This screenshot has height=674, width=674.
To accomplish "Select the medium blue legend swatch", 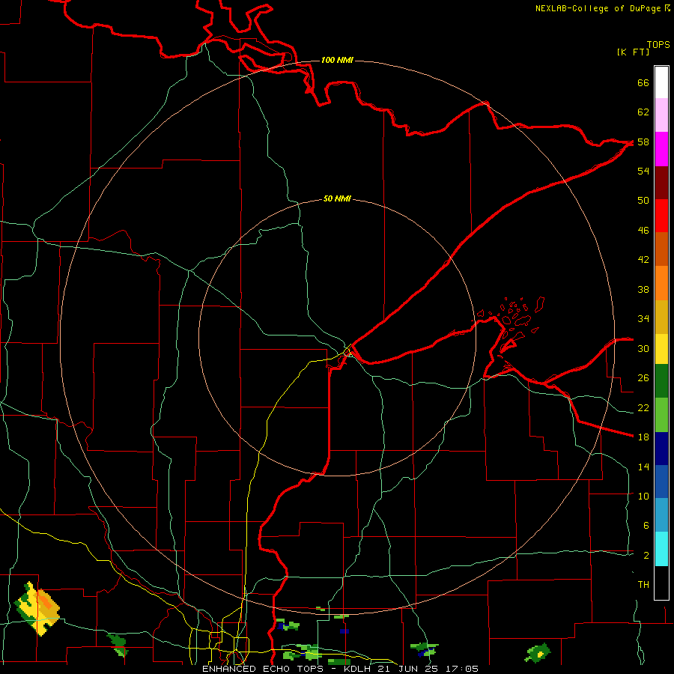I will tap(661, 482).
